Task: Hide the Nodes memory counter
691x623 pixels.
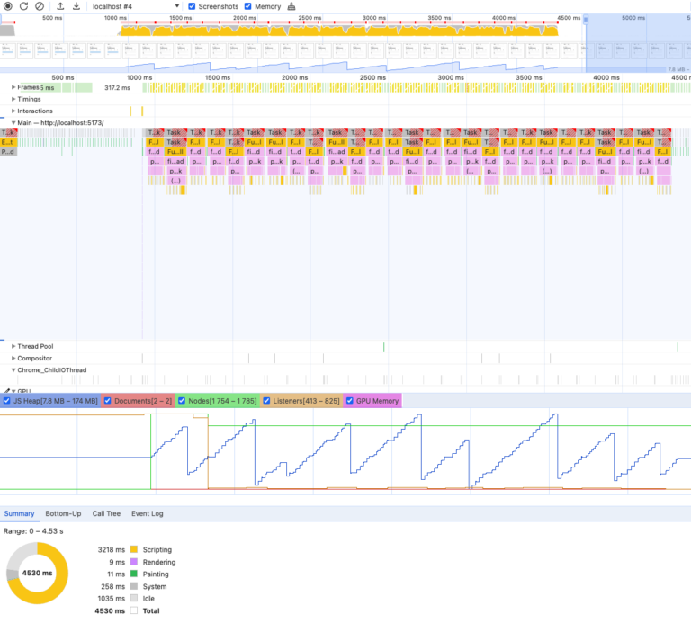Action: click(x=182, y=401)
